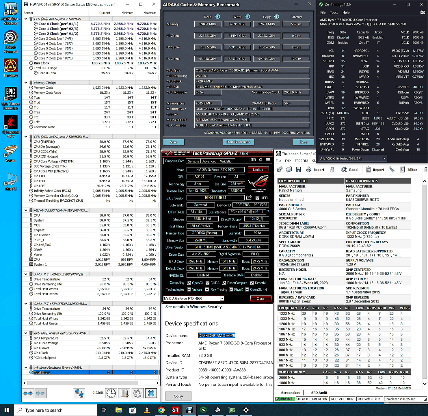
Task: Click GPU-Z BIOS export share icon
Action: tap(249, 198)
